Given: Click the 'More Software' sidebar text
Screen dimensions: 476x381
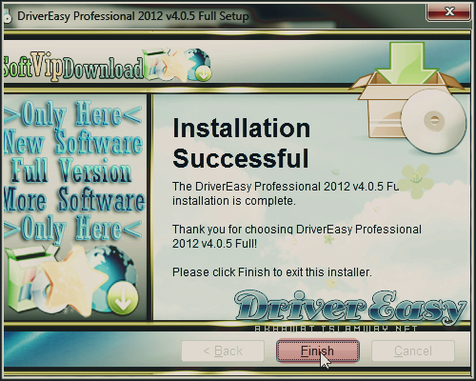Looking at the screenshot, I should click(74, 199).
